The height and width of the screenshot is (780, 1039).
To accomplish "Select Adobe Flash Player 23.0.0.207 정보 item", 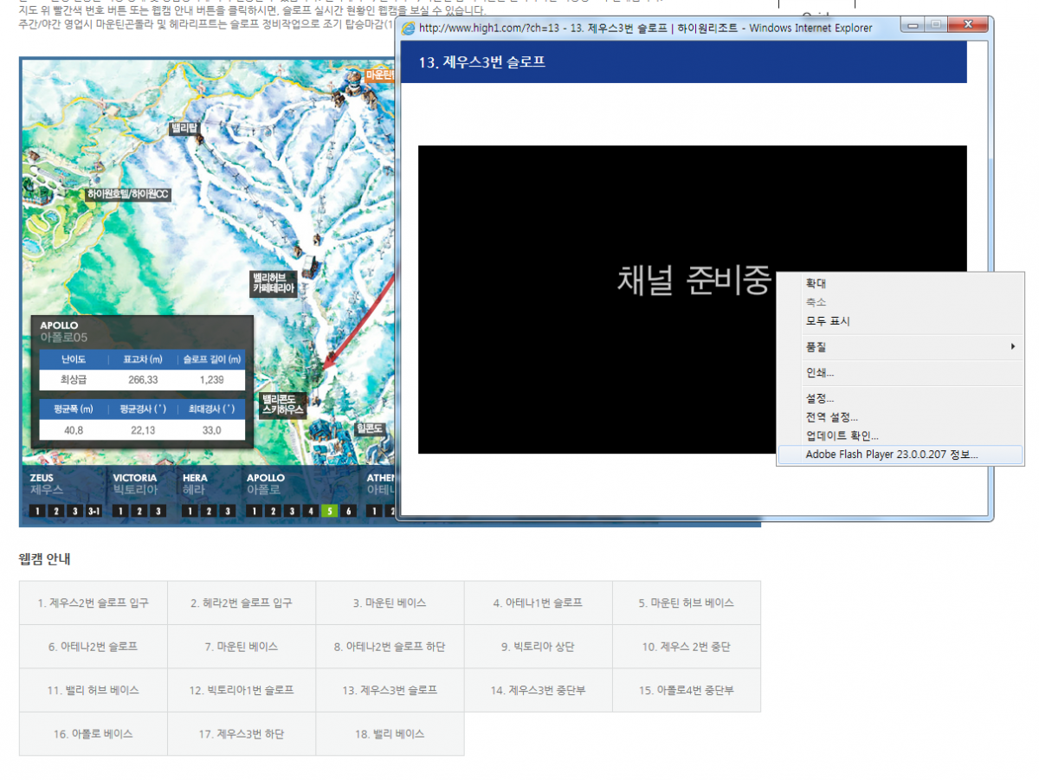I will coord(900,455).
